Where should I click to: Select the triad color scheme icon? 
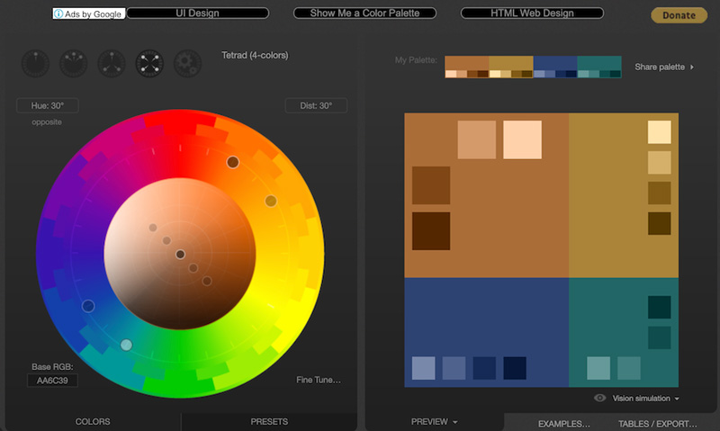(x=111, y=63)
